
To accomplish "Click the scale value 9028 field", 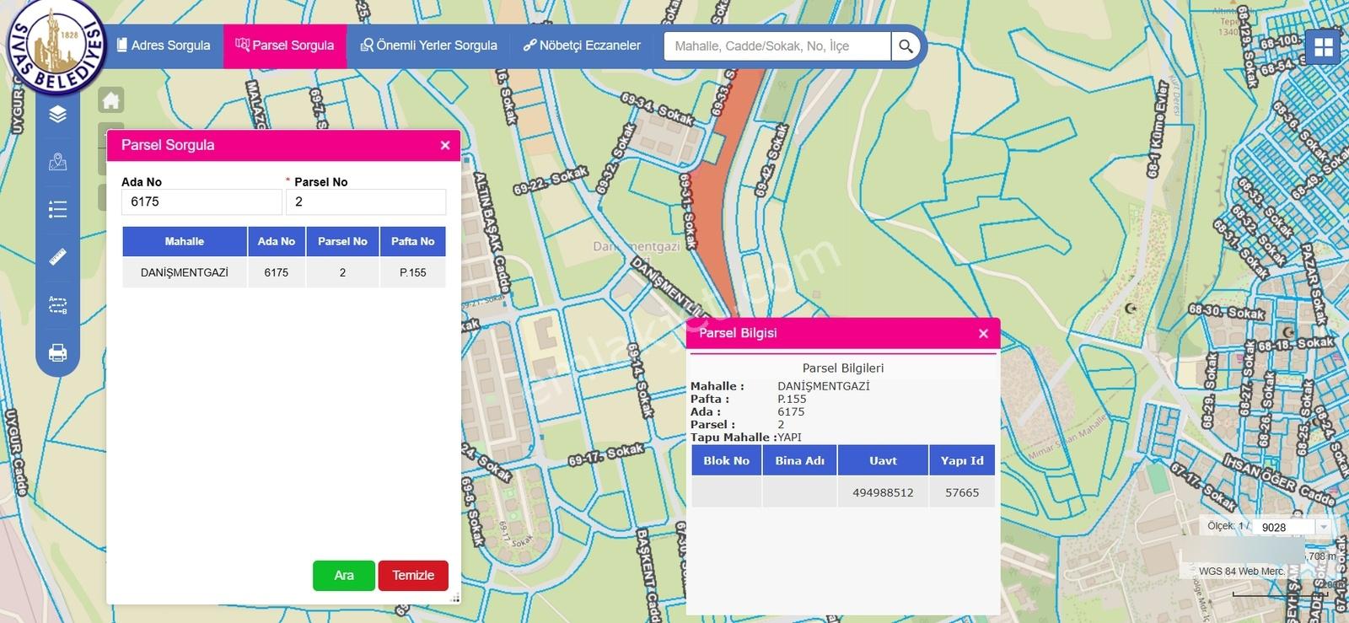I will click(1284, 527).
